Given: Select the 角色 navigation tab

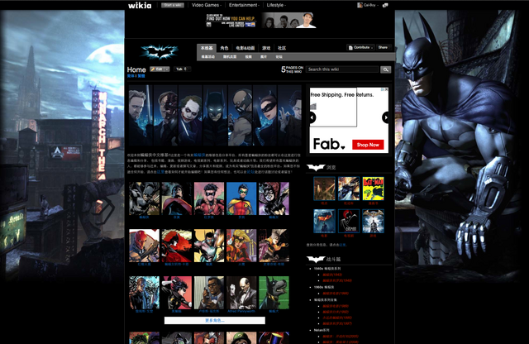Looking at the screenshot, I should tap(224, 48).
